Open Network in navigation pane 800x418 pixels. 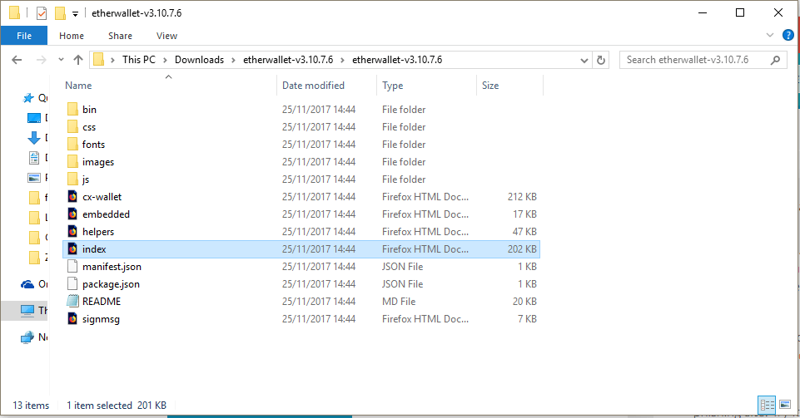click(x=27, y=337)
